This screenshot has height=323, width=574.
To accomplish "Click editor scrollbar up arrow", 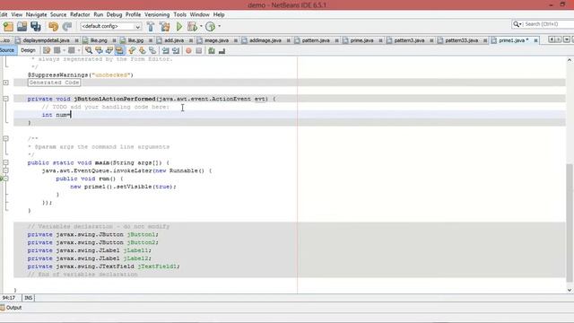I will point(570,60).
